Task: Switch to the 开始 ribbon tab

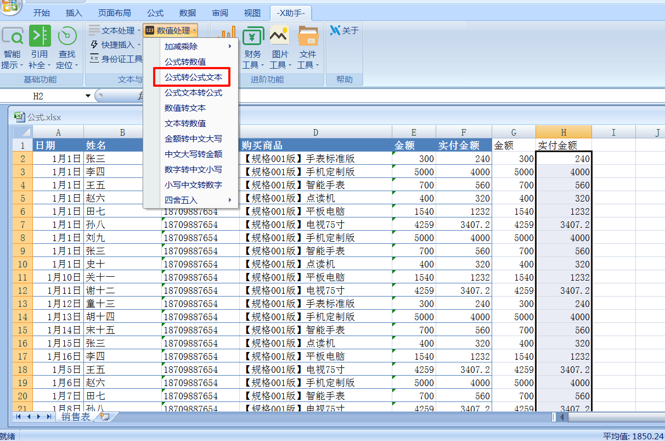Action: (x=42, y=13)
